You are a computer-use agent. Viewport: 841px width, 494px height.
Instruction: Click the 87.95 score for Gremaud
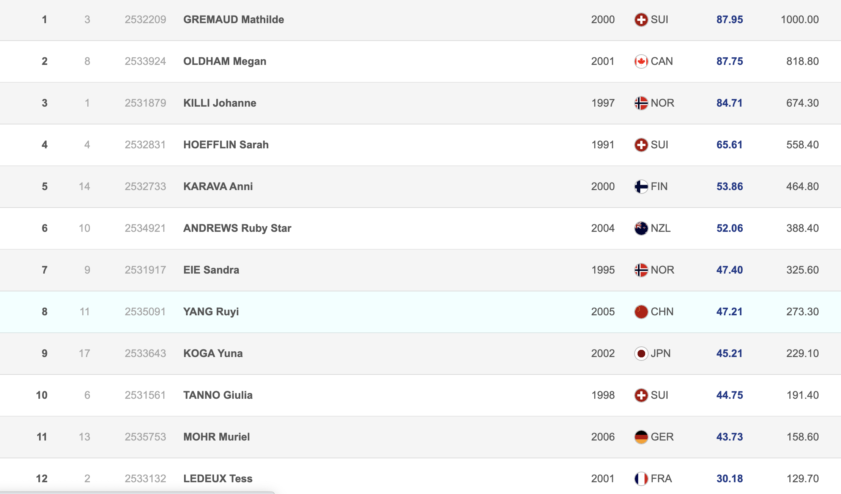pos(729,20)
